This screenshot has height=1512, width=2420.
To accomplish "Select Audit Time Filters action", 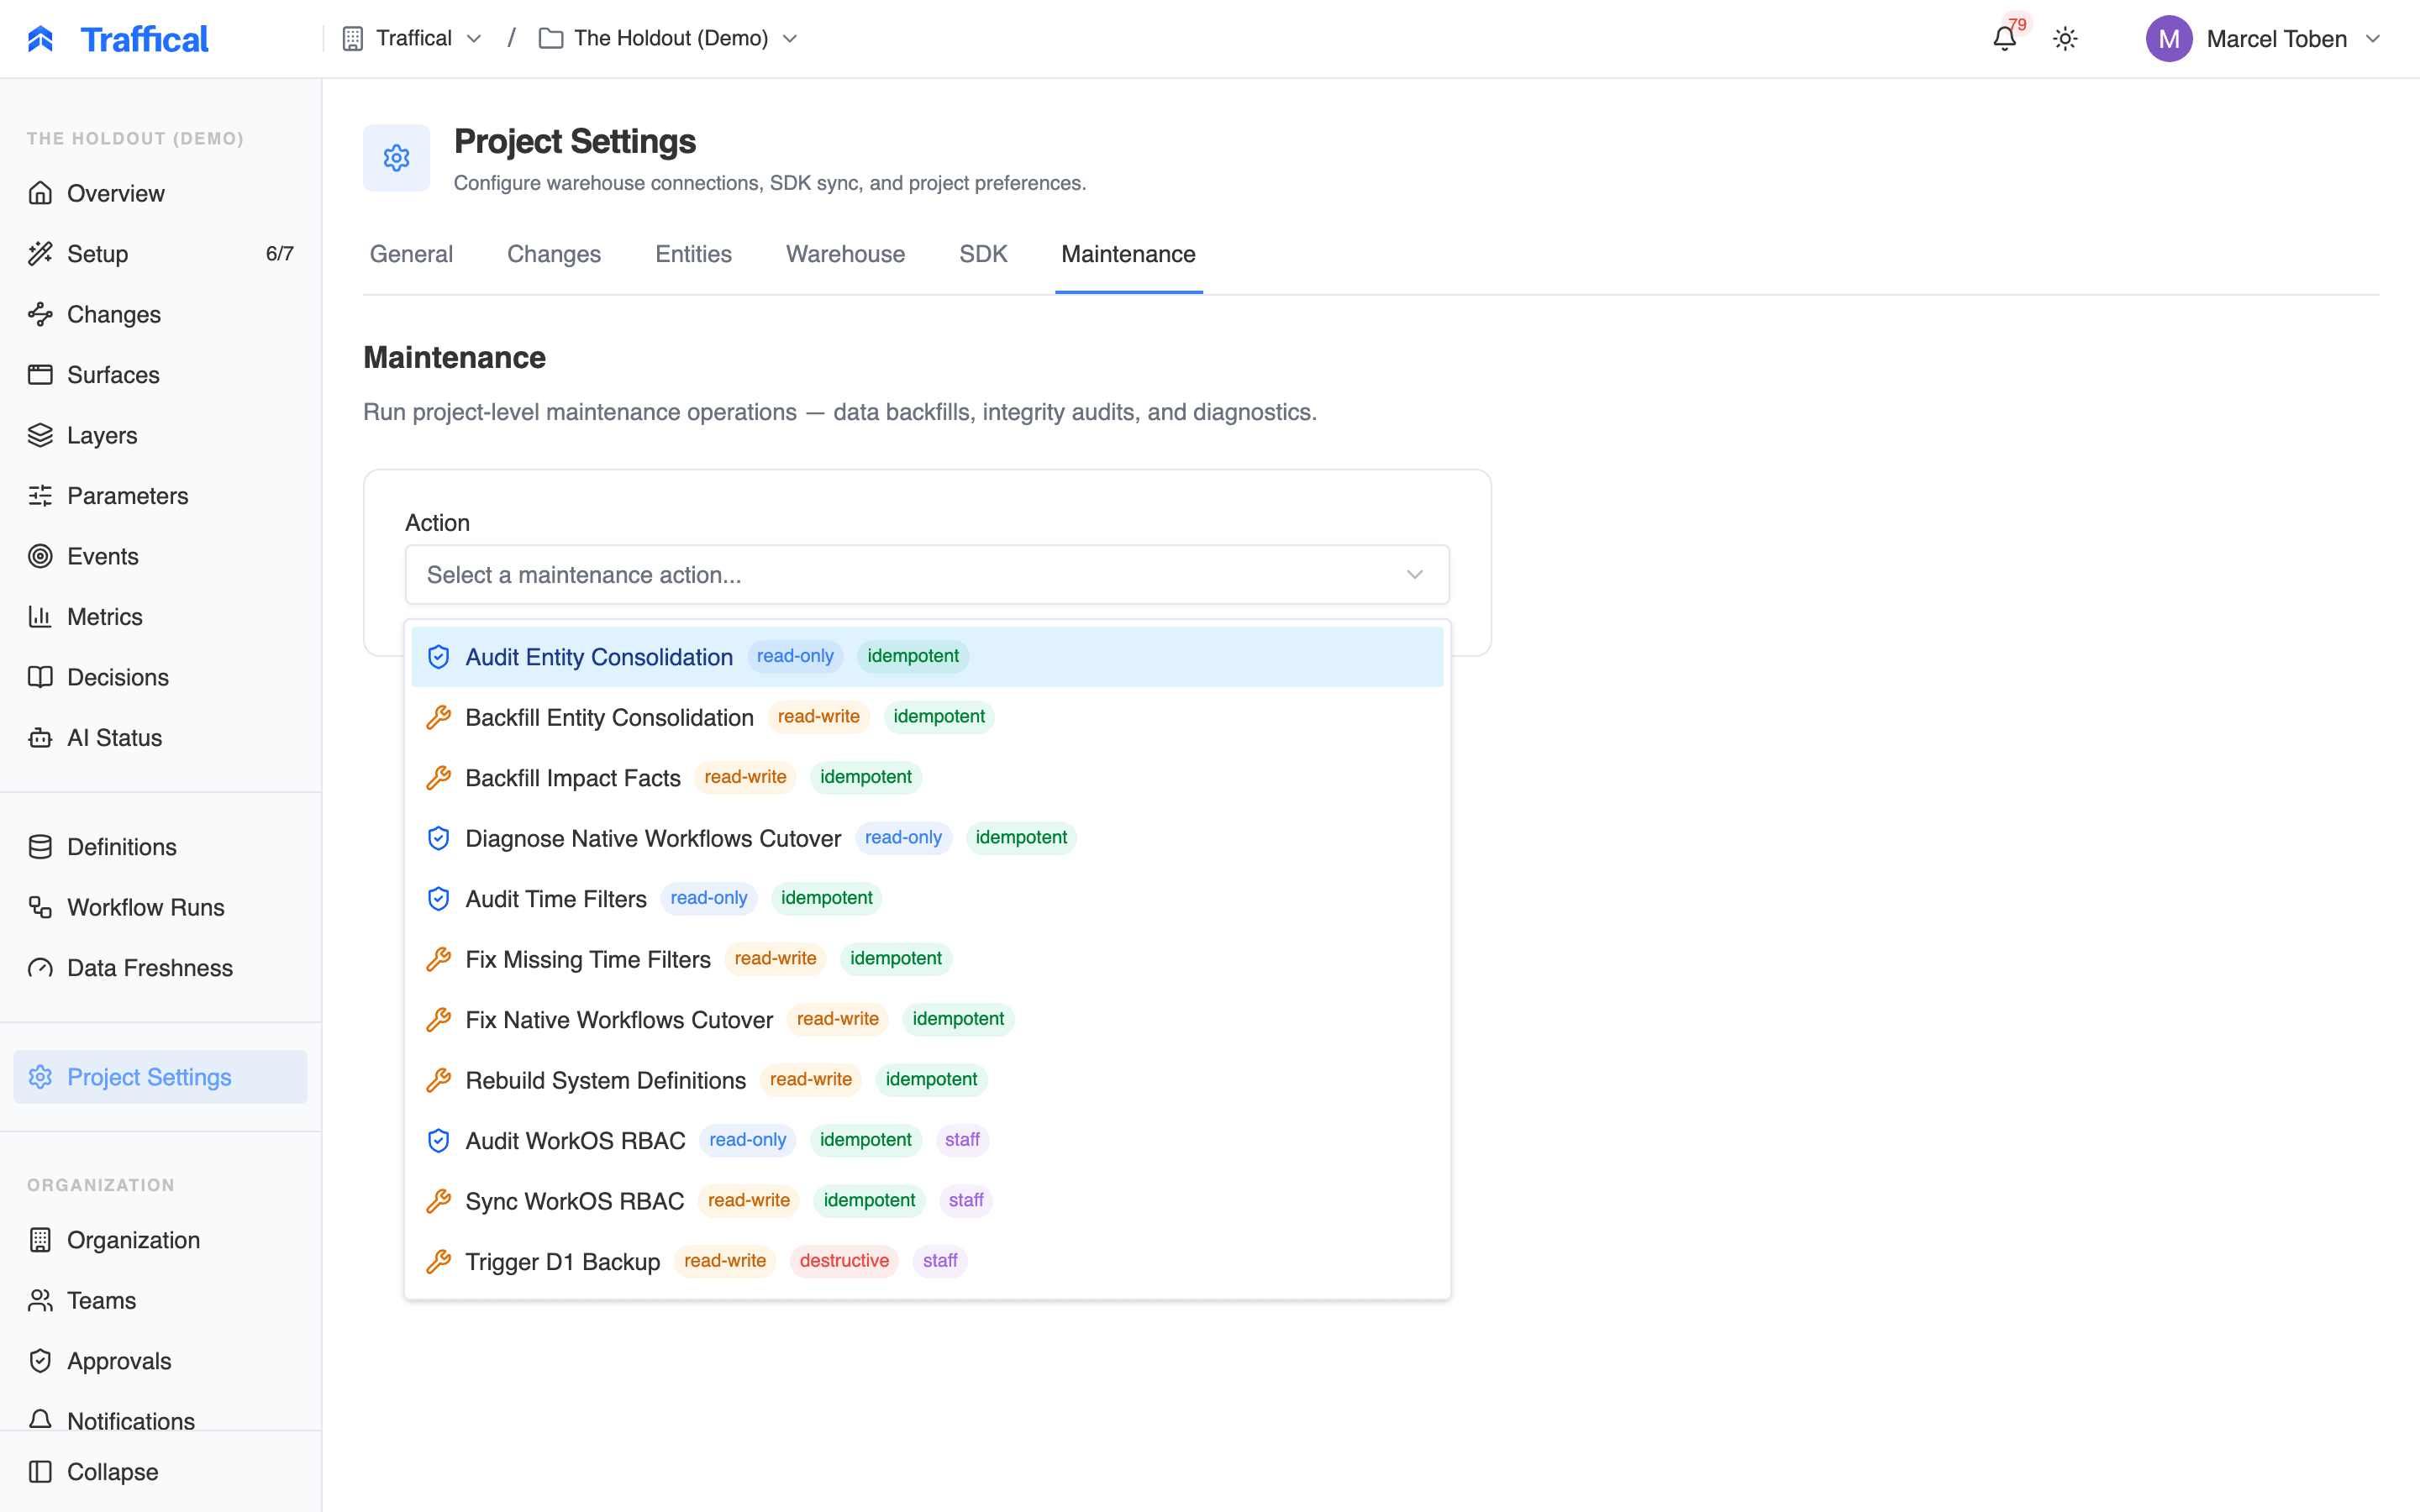I will [x=927, y=899].
